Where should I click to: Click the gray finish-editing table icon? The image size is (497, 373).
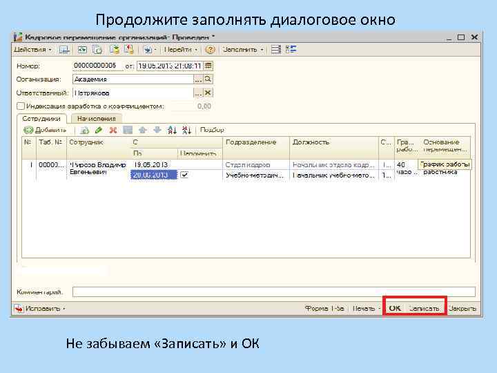pyautogui.click(x=128, y=130)
